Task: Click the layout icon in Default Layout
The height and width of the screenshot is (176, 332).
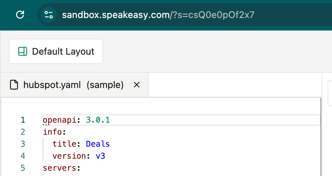Action: (23, 51)
